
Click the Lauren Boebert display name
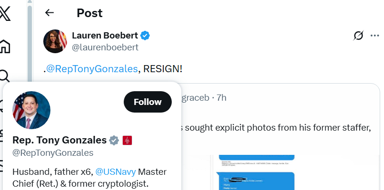(x=105, y=36)
